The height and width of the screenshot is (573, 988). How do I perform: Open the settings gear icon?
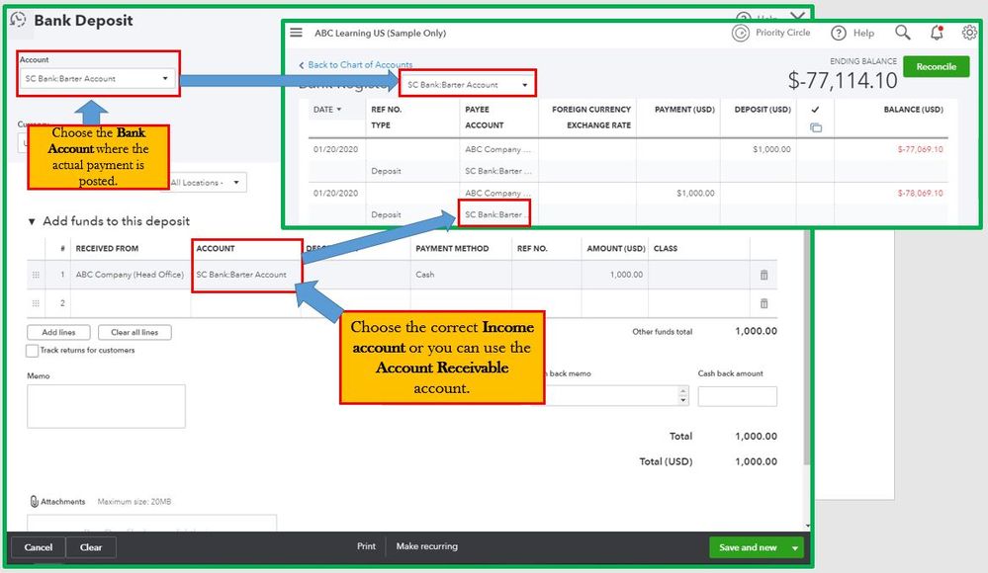[x=969, y=33]
